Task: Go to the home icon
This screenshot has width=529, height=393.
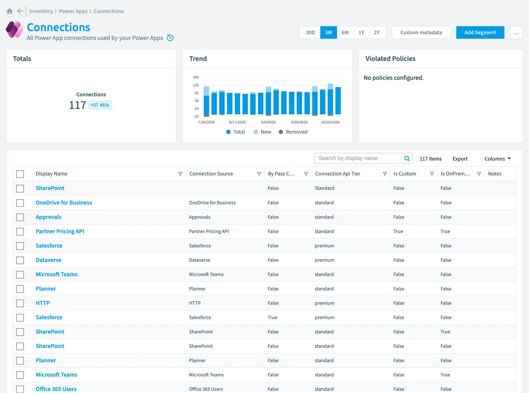Action: (10, 11)
